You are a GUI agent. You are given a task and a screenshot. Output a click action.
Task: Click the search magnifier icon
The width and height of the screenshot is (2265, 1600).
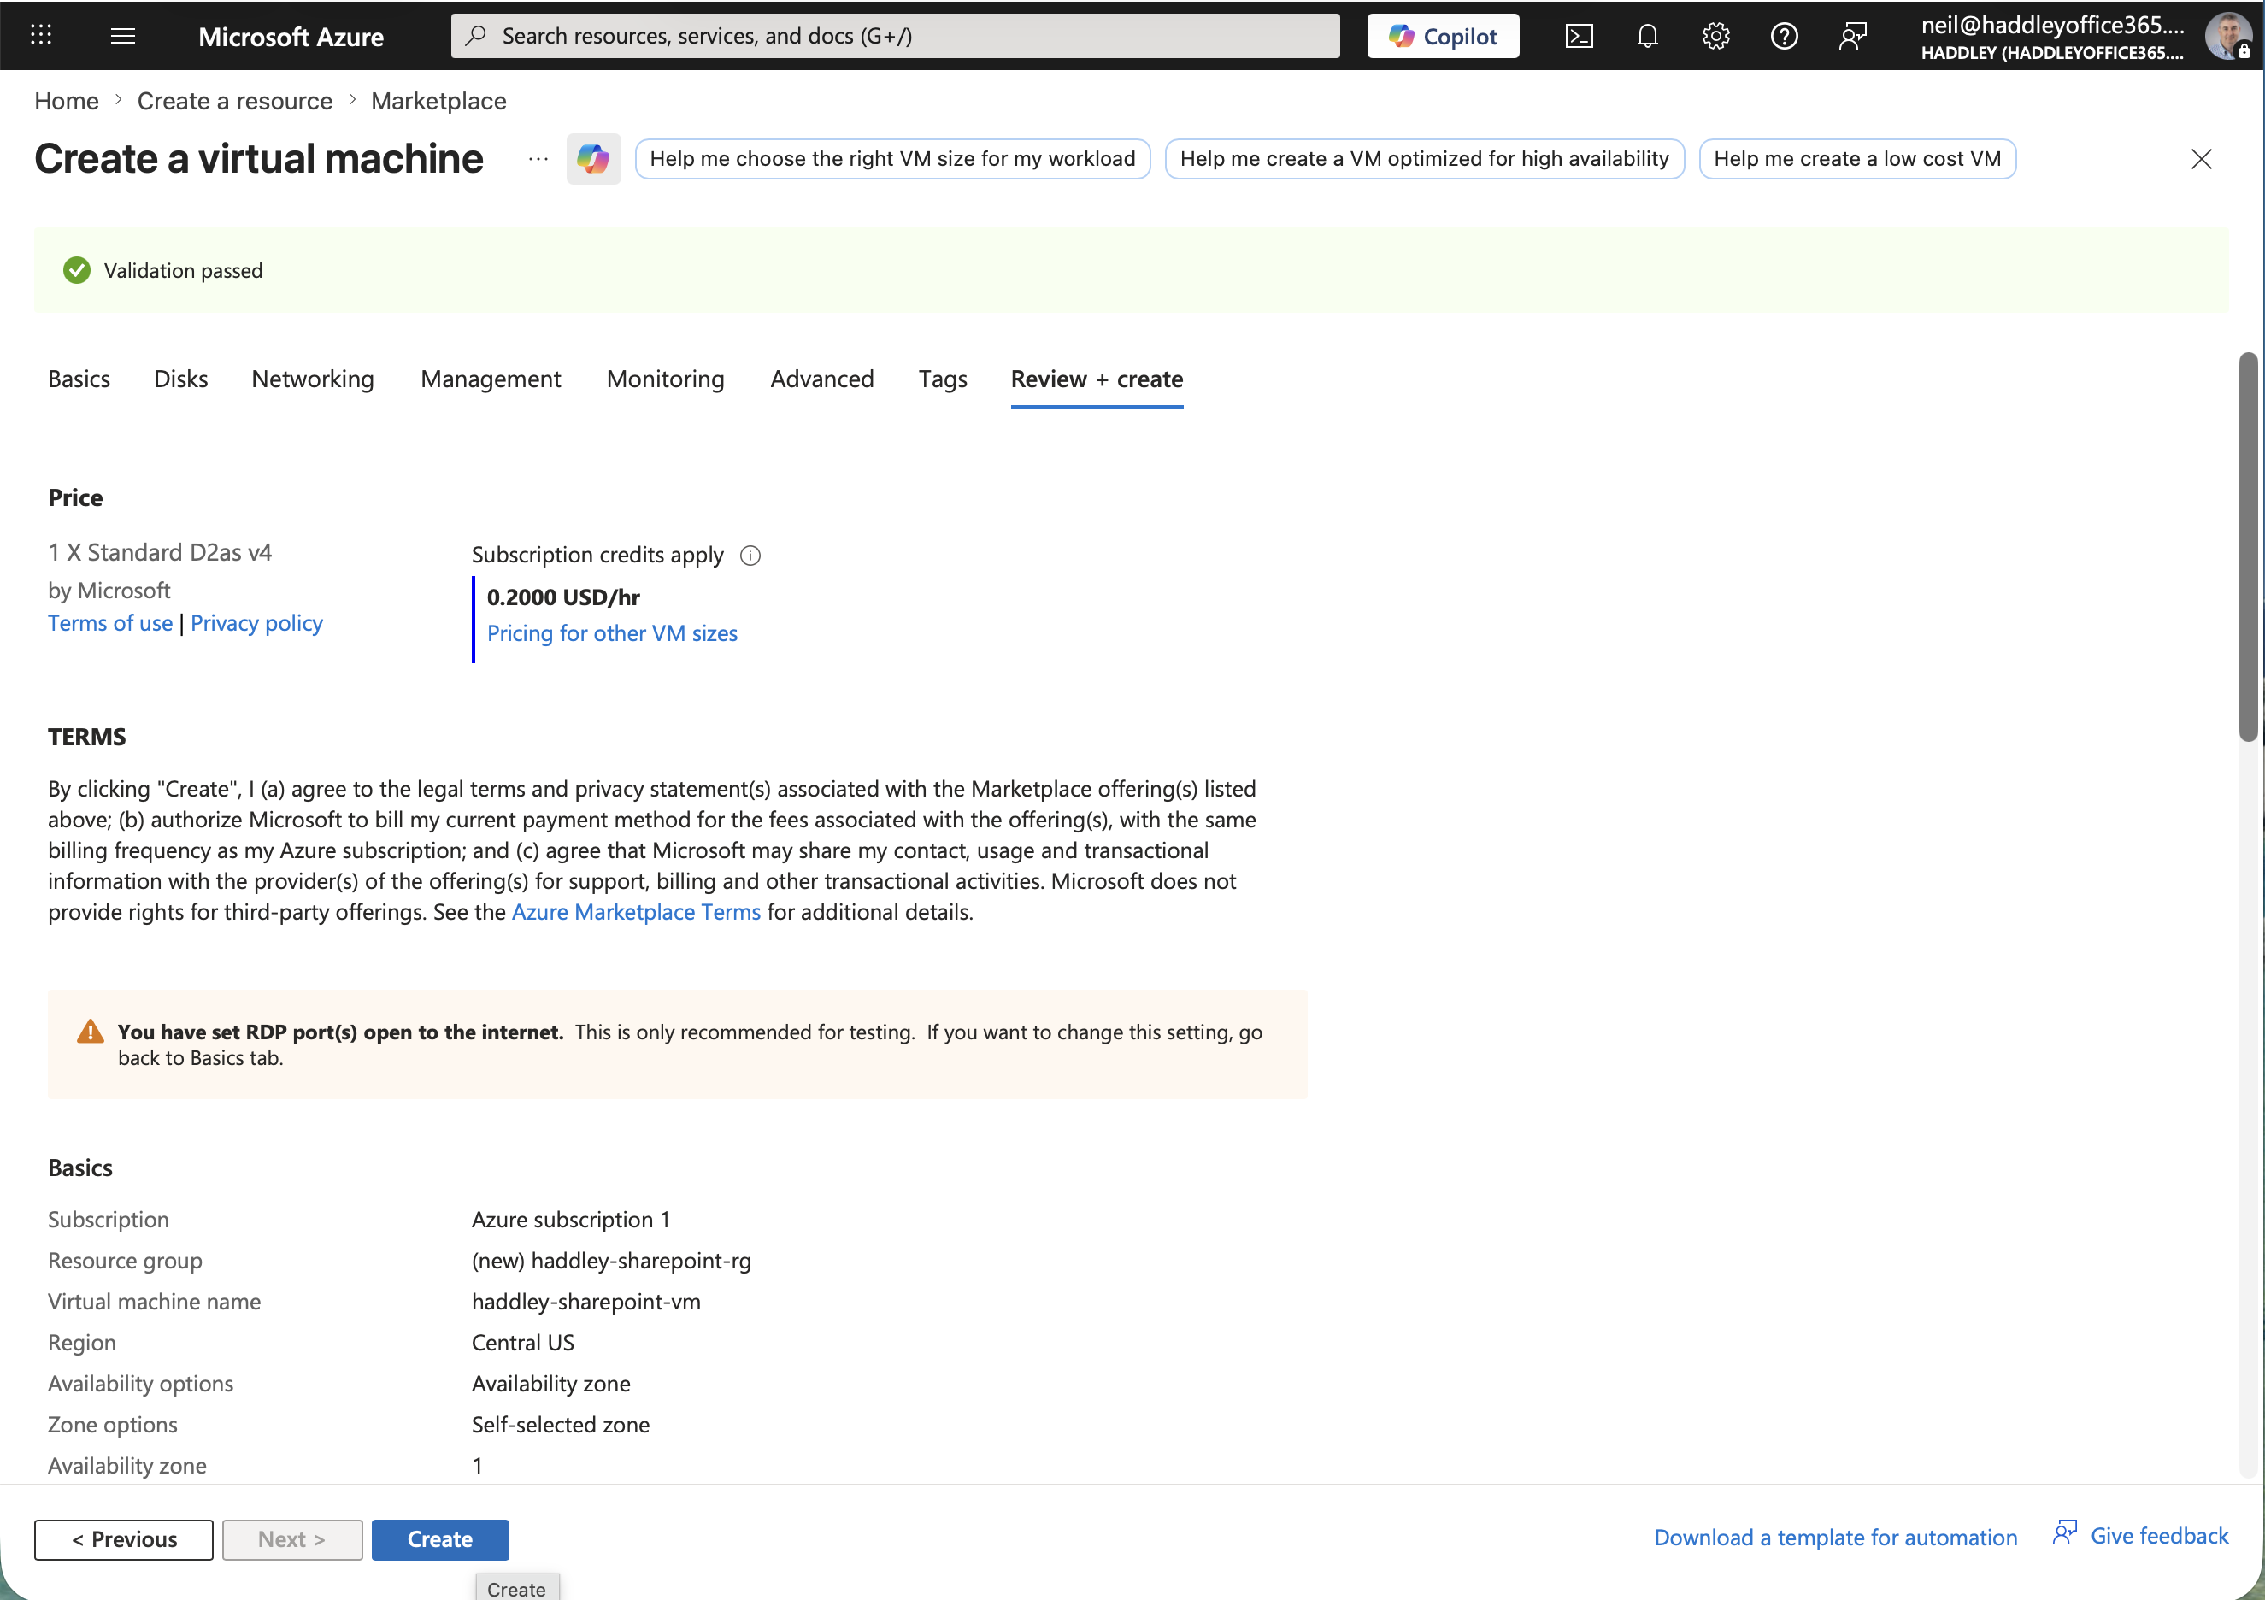[476, 36]
